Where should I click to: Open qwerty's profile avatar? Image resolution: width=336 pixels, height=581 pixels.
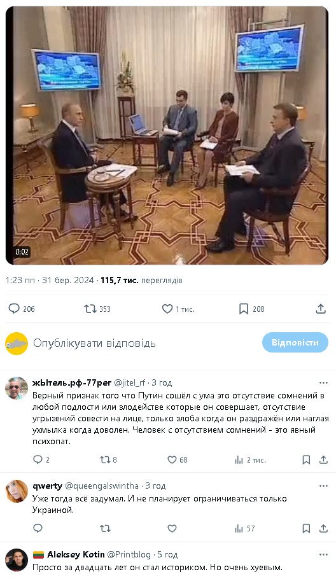coord(17,491)
